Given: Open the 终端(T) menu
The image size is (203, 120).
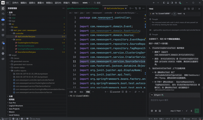Looking at the screenshot, I should (x=66, y=3).
